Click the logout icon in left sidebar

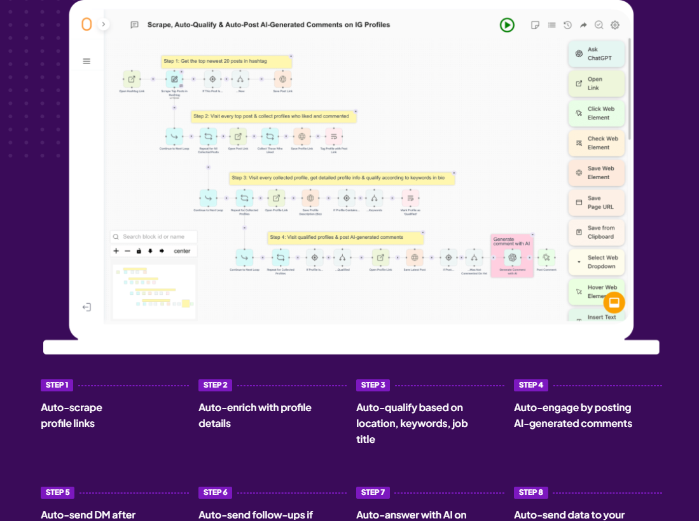tap(87, 308)
